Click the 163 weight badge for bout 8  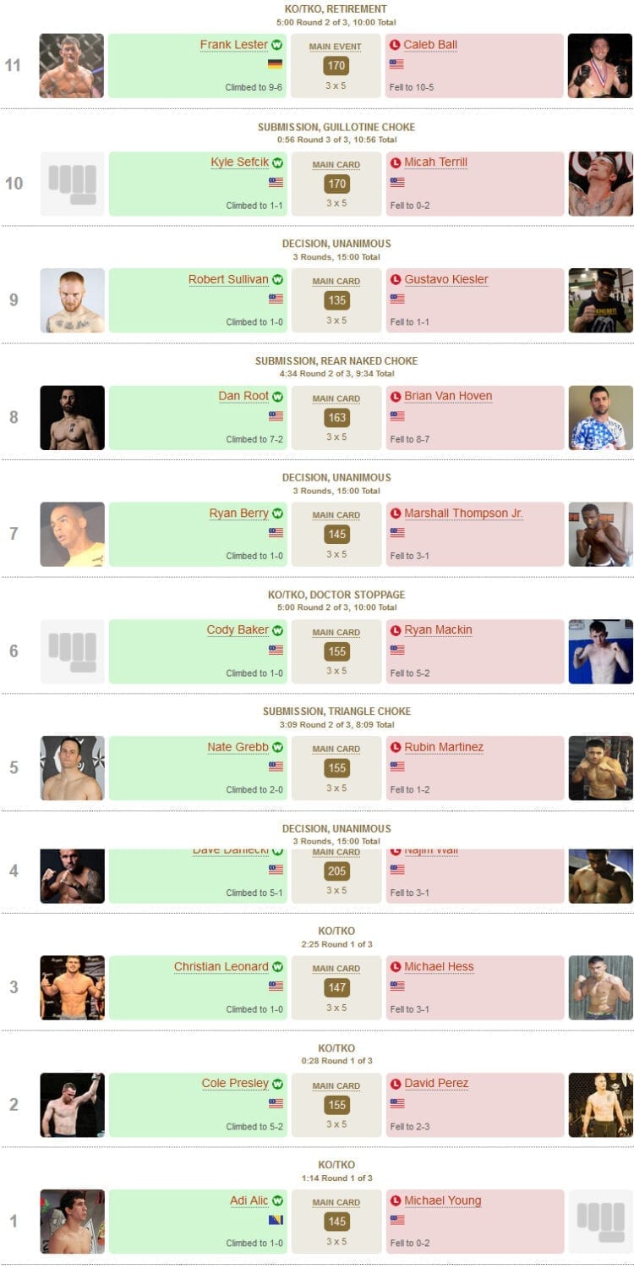click(336, 417)
